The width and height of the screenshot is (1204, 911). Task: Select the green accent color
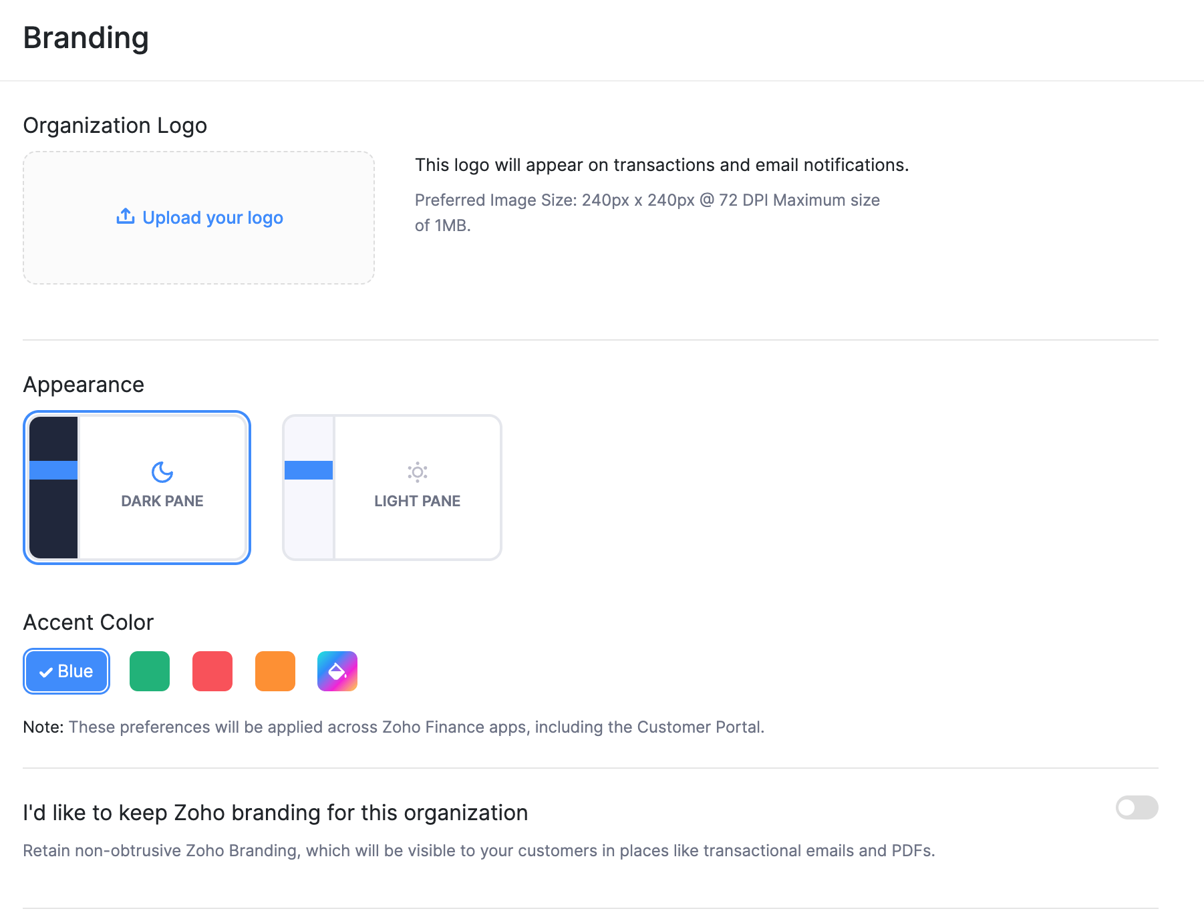pos(149,671)
